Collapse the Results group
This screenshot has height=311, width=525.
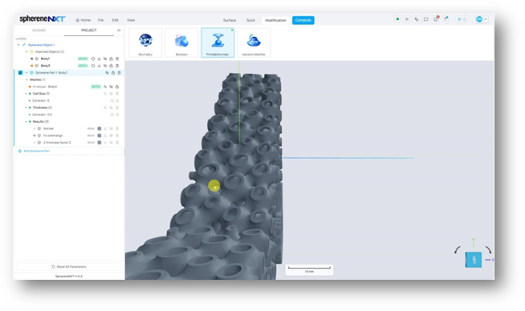point(26,121)
